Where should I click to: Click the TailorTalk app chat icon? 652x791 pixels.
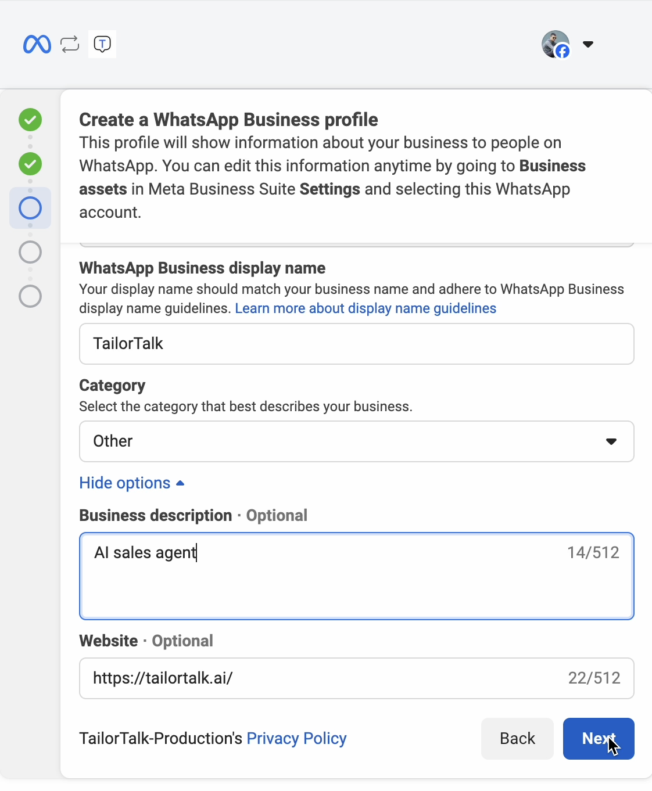102,44
